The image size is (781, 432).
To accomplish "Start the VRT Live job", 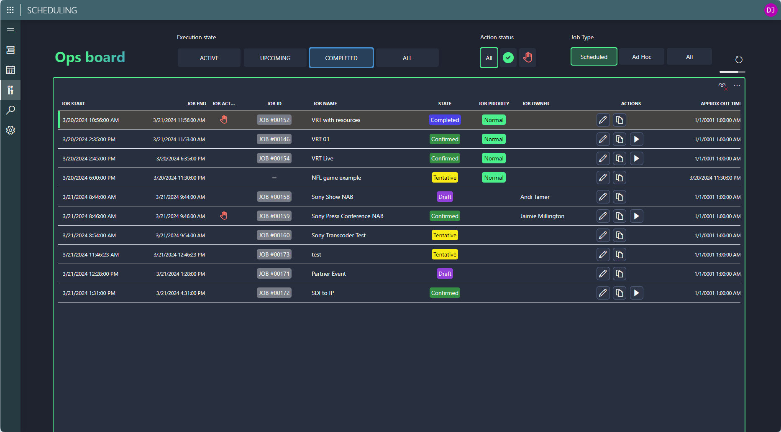I will [x=636, y=158].
